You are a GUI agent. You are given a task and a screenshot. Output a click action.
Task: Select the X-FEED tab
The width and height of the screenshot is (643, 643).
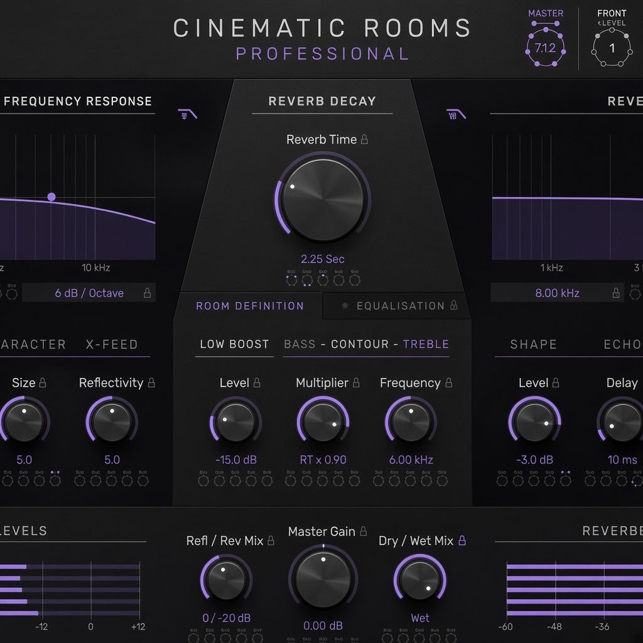point(112,345)
